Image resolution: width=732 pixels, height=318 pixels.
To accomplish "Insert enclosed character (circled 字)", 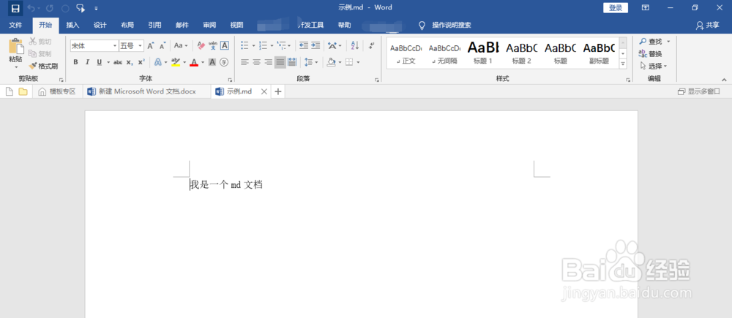I will tap(224, 62).
